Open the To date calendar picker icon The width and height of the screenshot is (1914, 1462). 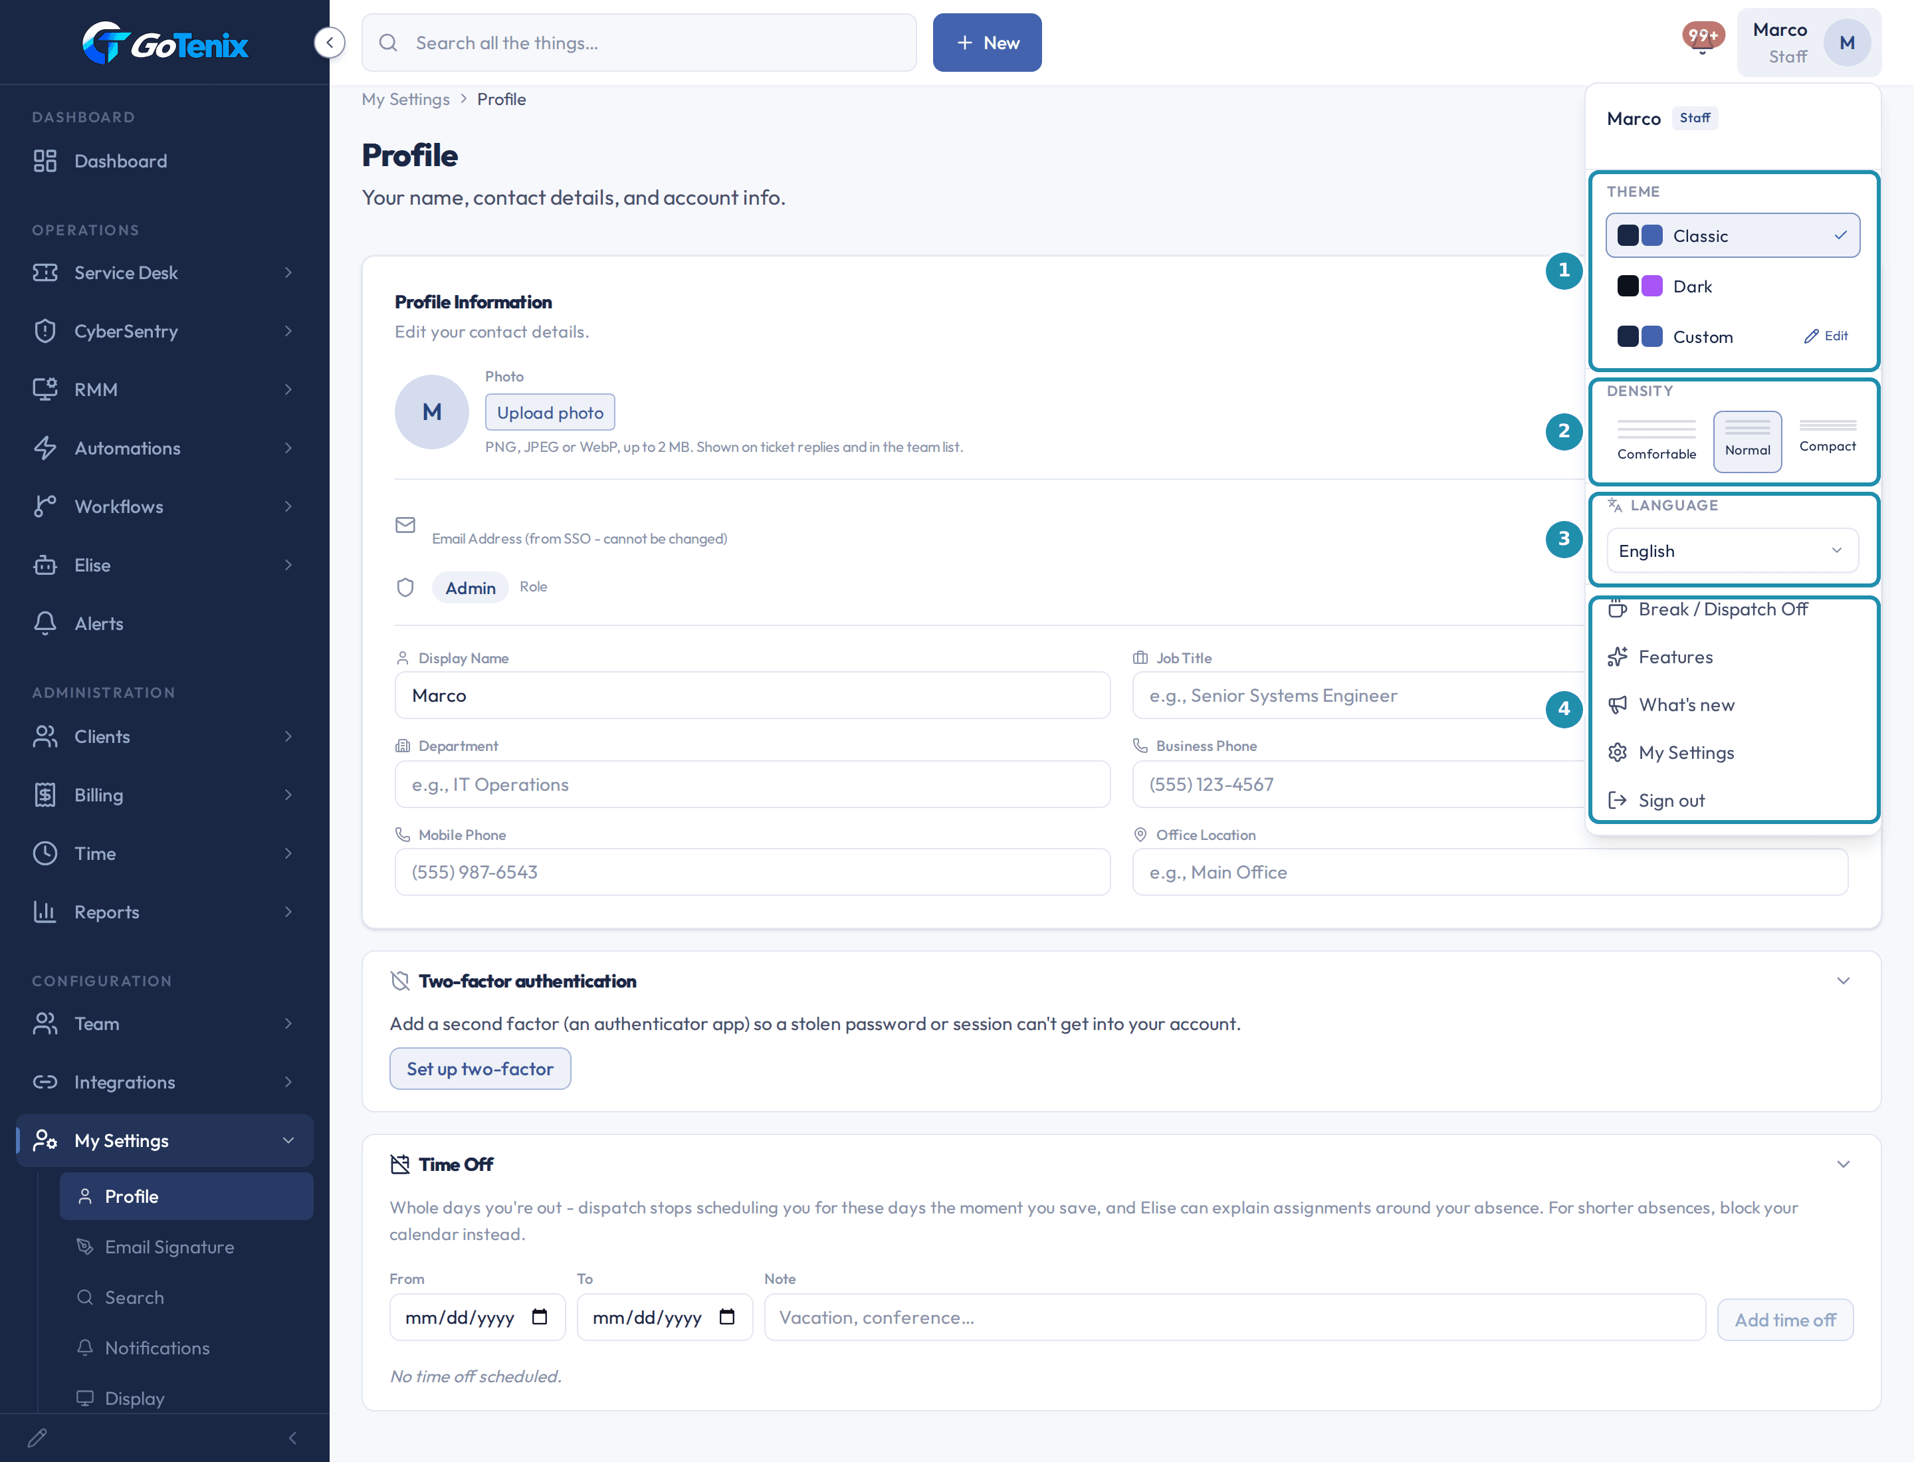point(727,1316)
